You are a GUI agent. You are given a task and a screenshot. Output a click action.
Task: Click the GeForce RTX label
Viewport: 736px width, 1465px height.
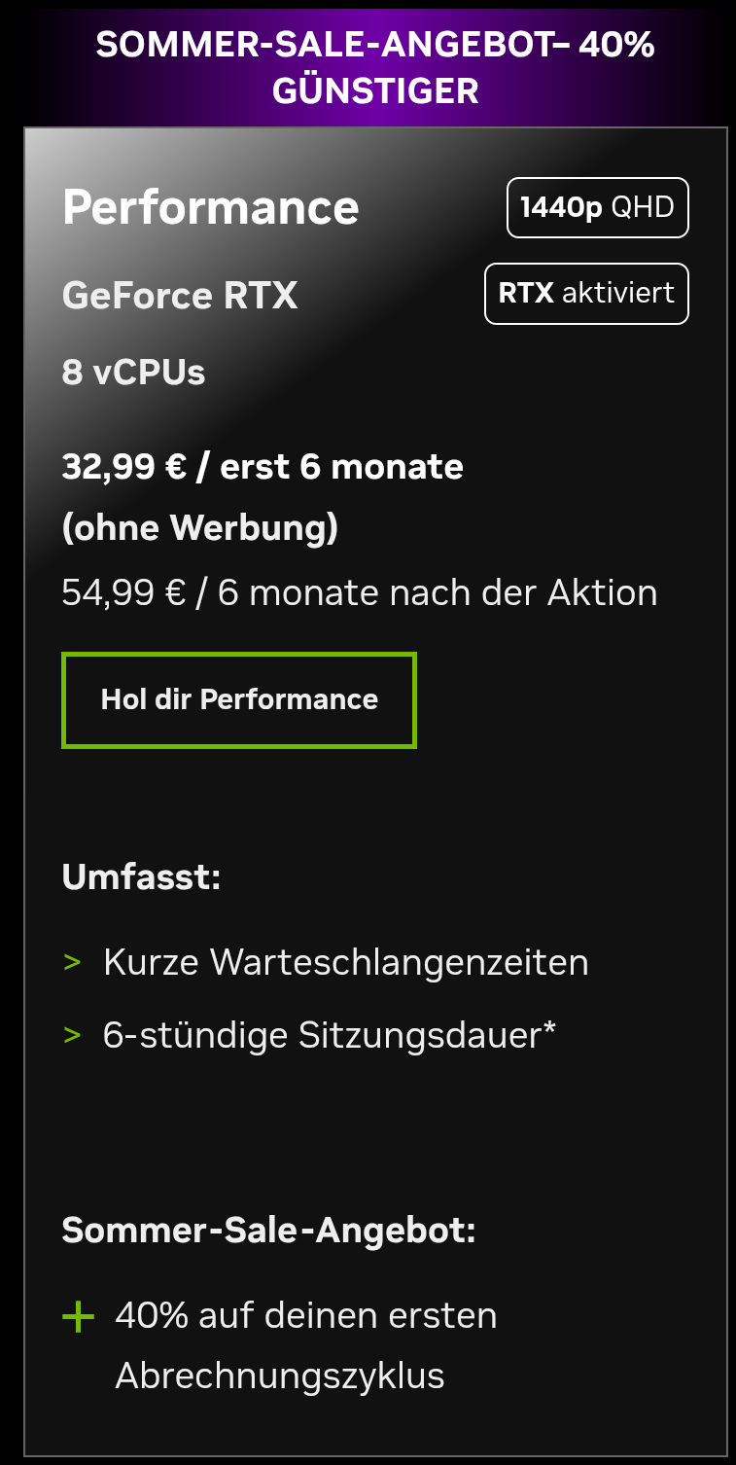180,295
